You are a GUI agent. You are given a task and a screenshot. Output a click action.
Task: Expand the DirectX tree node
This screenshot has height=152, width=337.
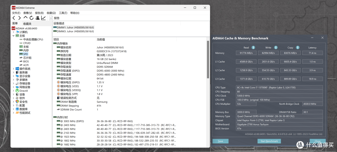13,91
